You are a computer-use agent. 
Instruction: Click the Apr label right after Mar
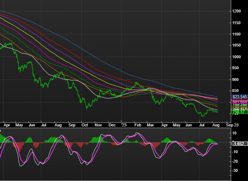pos(164,125)
